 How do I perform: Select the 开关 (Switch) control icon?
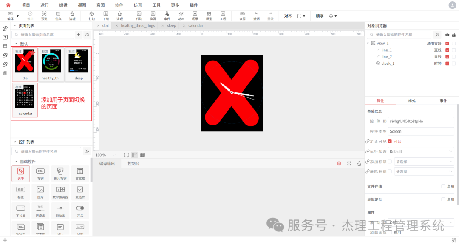(x=79, y=210)
